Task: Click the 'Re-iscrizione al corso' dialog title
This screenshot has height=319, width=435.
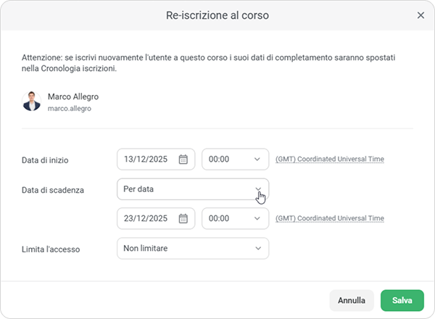Action: (217, 15)
